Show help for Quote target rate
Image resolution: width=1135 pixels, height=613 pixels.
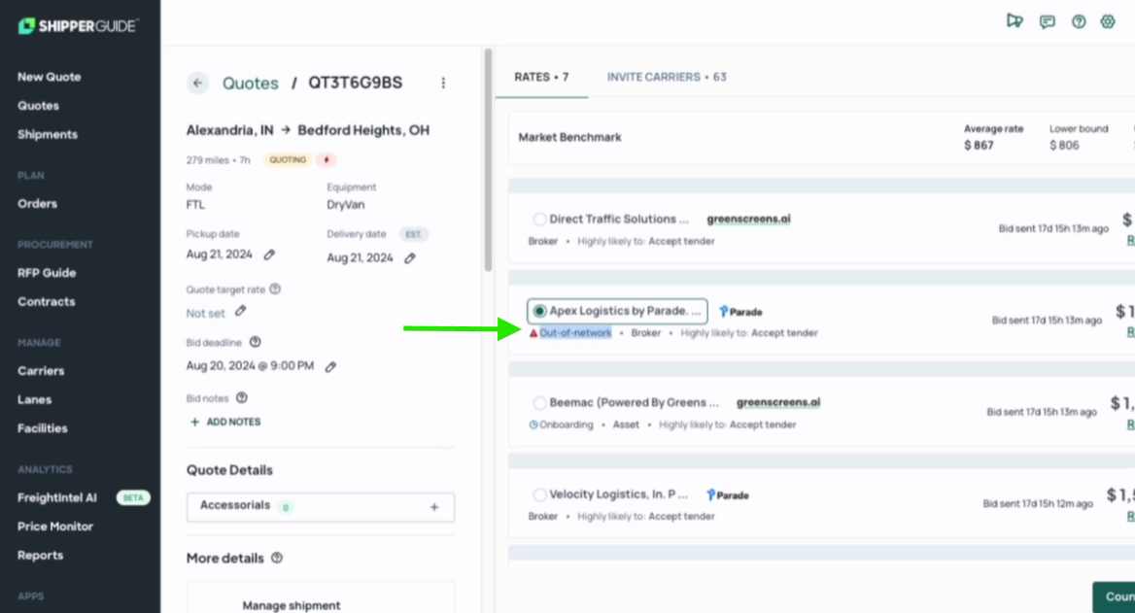click(275, 289)
